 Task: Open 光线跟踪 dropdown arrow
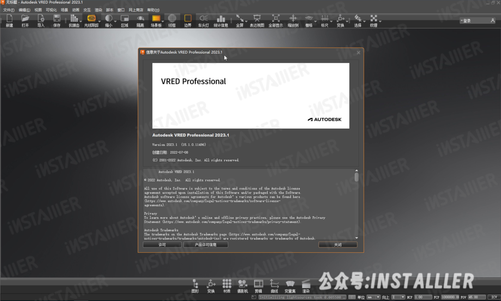[99, 21]
